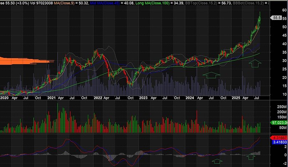Click the 2023 label on time axis

tap(143, 98)
